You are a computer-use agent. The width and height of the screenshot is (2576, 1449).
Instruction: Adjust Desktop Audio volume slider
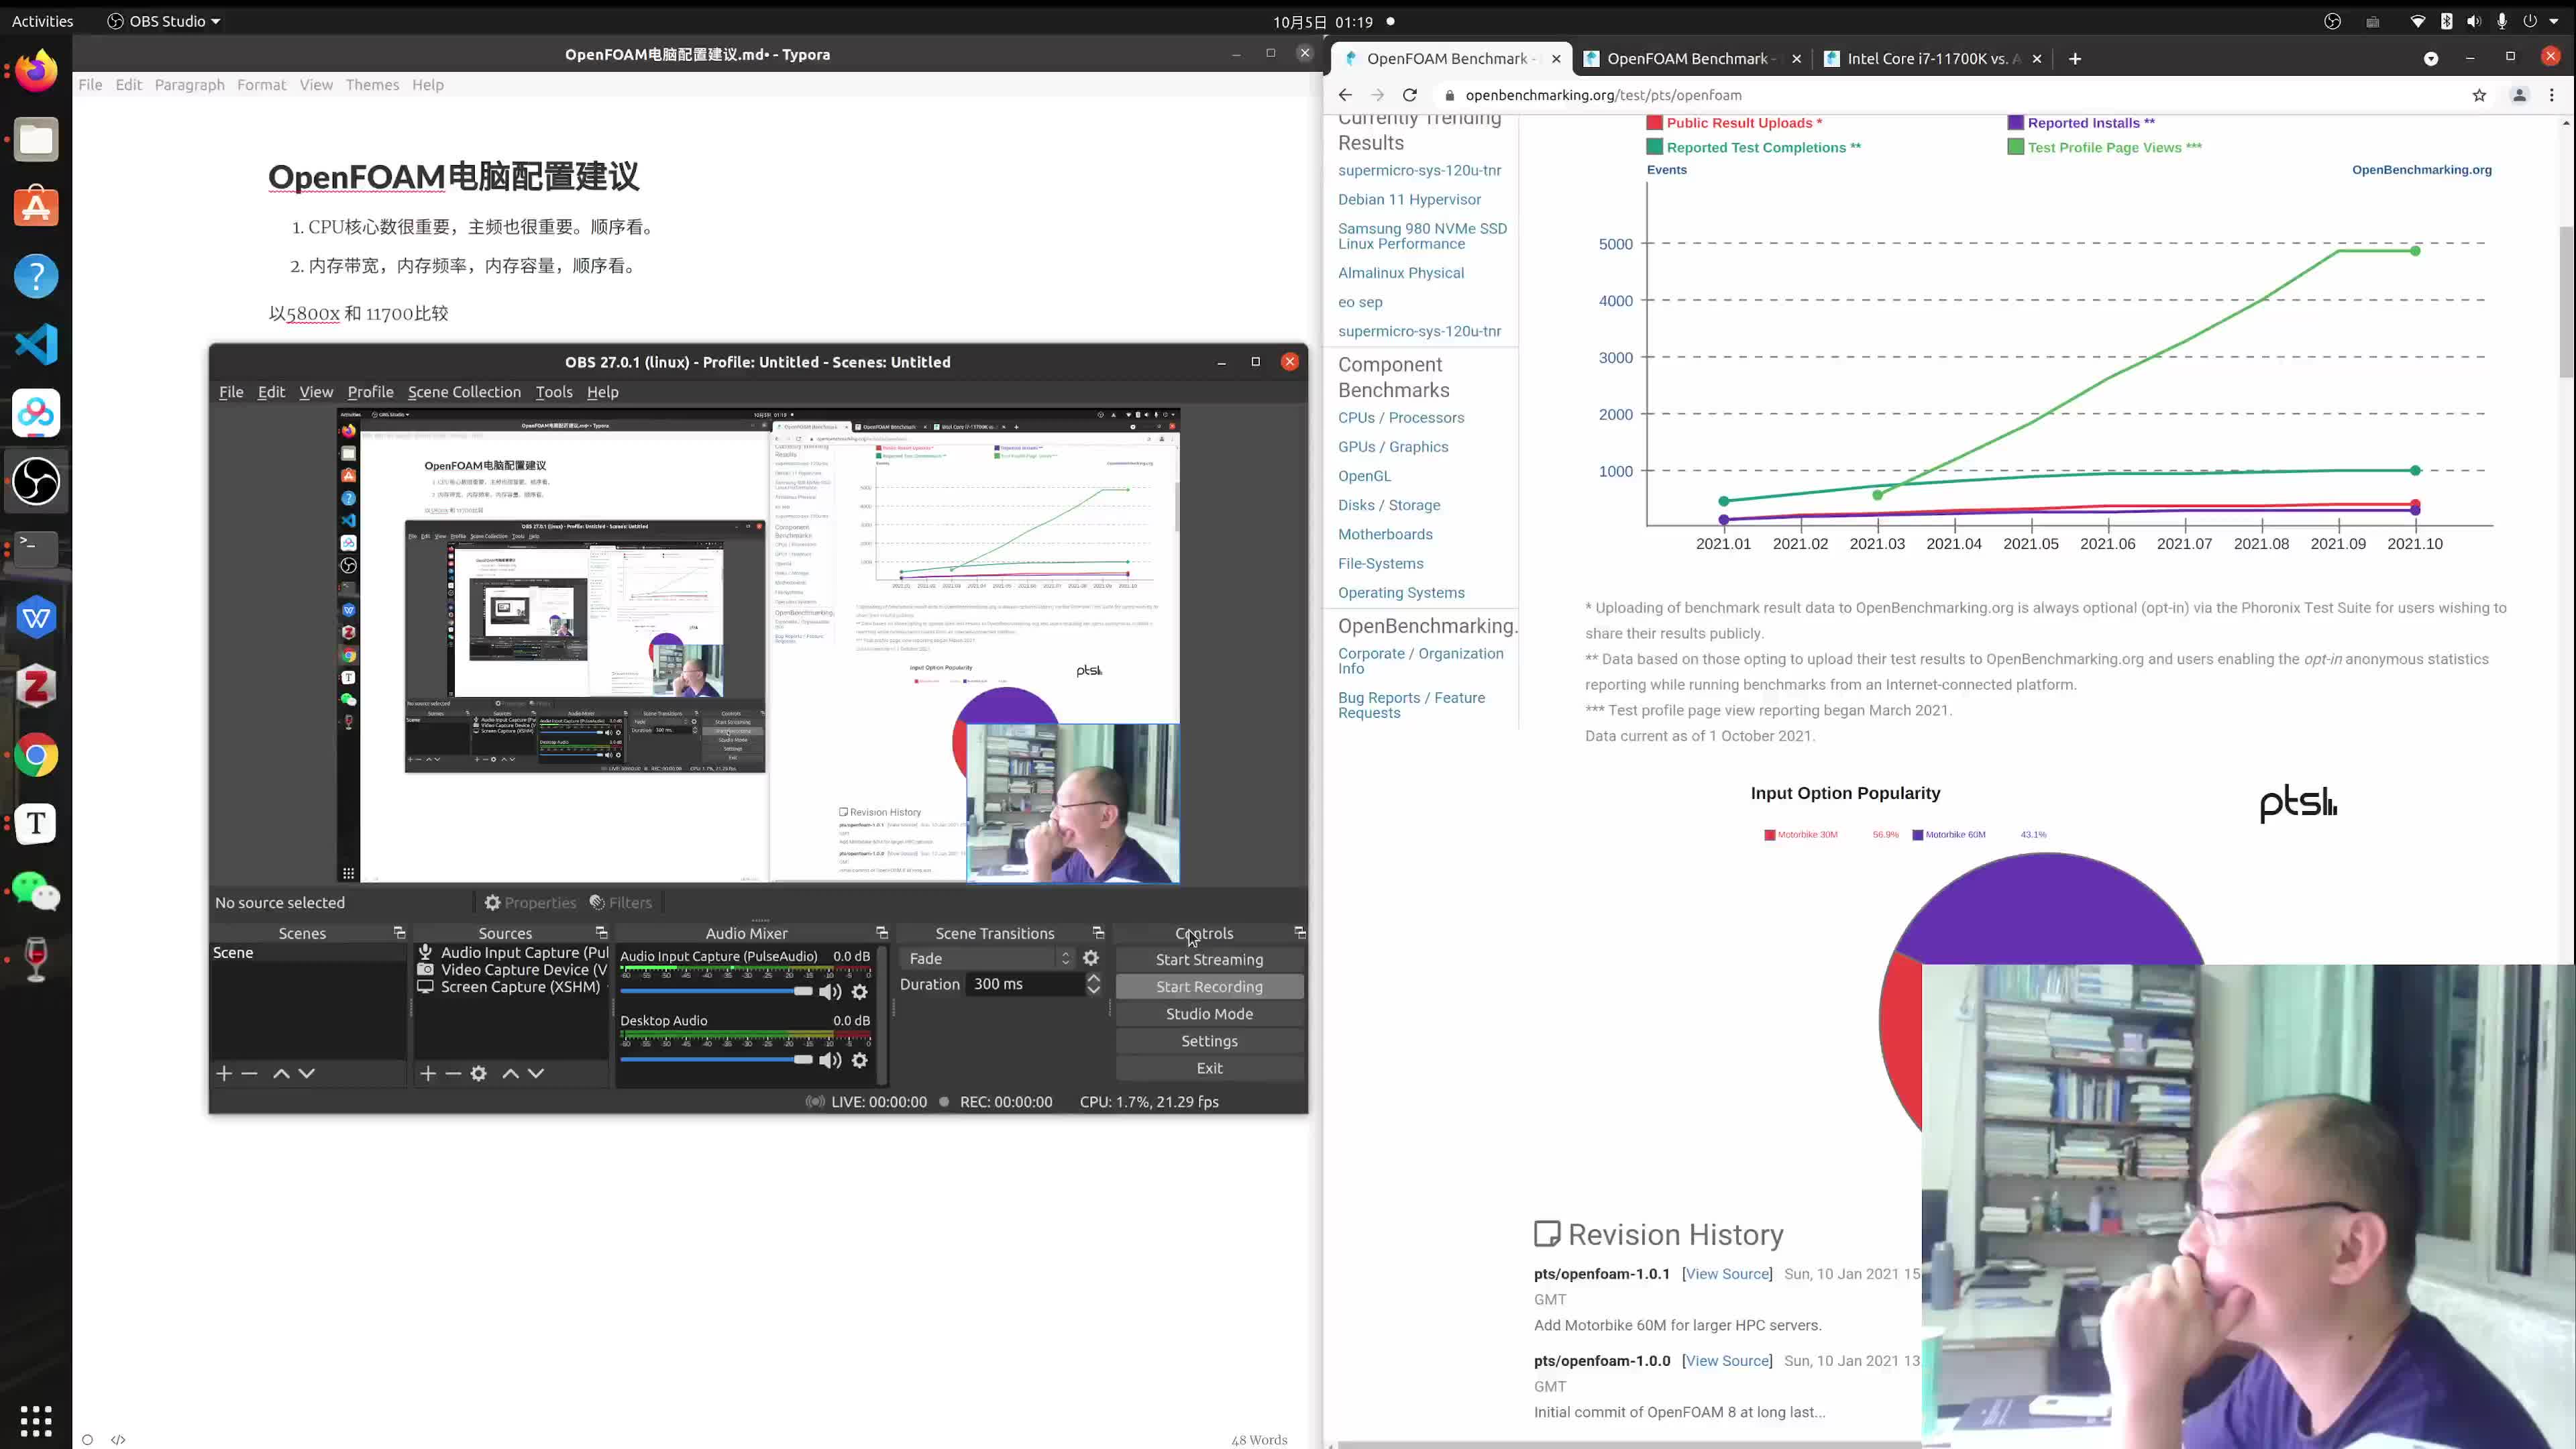(x=716, y=1059)
